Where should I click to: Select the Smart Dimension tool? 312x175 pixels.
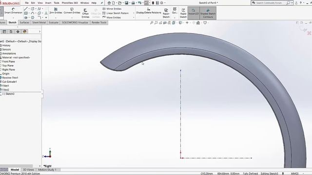point(13,11)
